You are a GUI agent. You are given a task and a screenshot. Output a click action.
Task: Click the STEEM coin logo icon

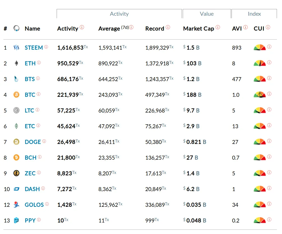(x=16, y=47)
